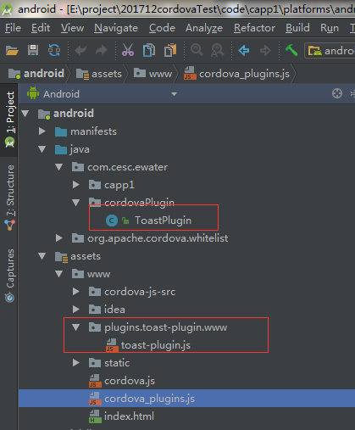The height and width of the screenshot is (430, 355).
Task: Click the www breadcrumb
Action: pos(153,74)
